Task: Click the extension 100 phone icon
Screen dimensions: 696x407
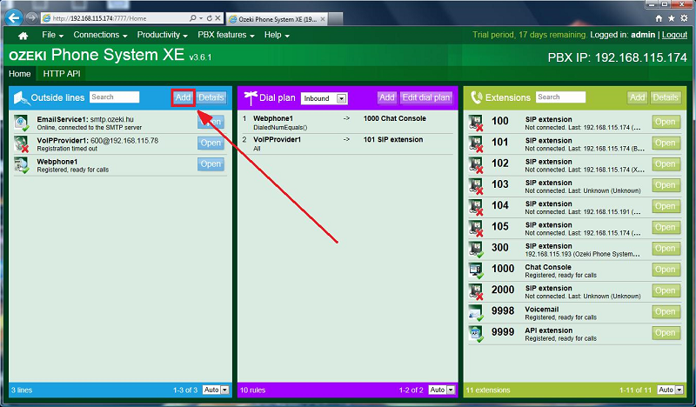Action: 476,123
